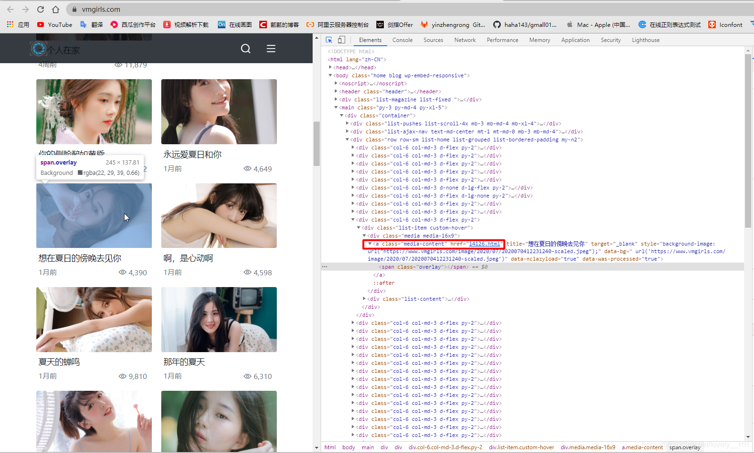Collapse the container div node

(341, 115)
